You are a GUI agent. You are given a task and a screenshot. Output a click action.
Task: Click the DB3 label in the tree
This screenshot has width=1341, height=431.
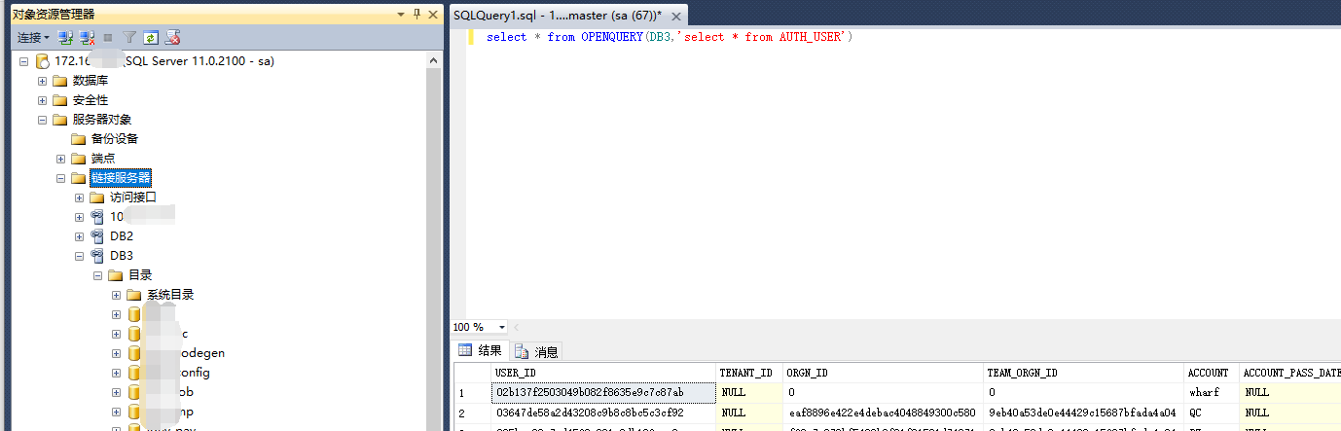click(122, 256)
